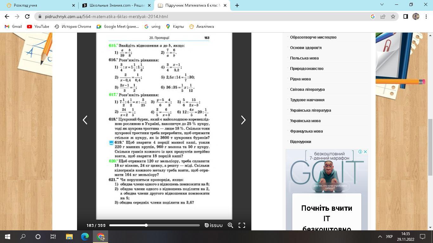The height and width of the screenshot is (243, 433).
Task: Go to next page of the textbook viewer
Action: [243, 120]
